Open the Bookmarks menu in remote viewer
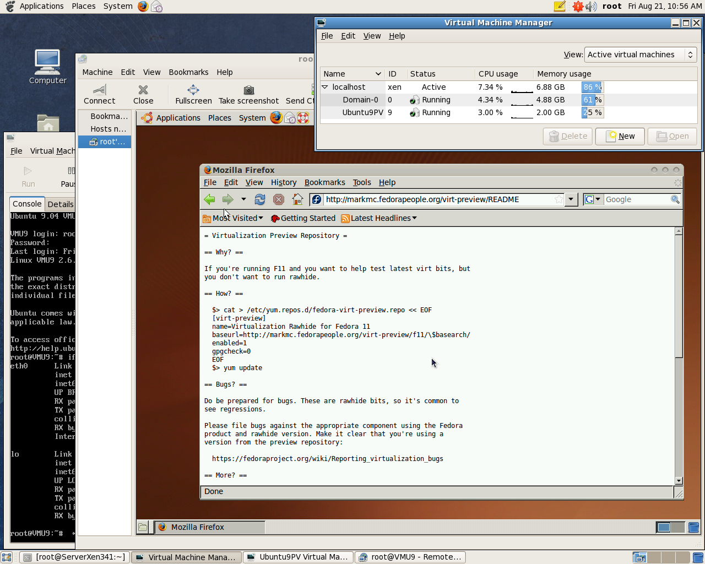Screen dimensions: 705x564 (188, 72)
